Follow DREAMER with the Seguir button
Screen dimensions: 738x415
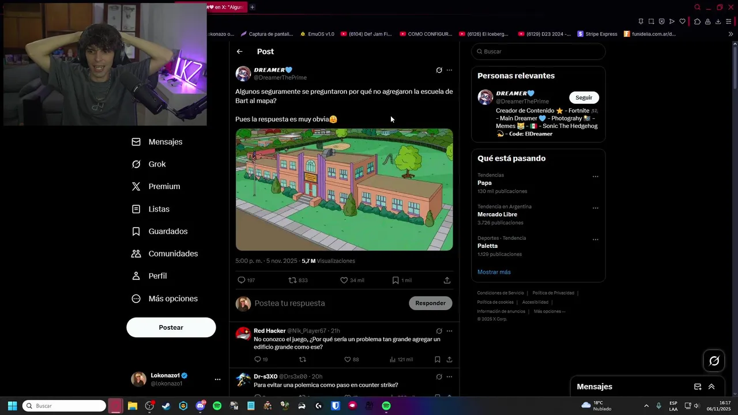584,97
